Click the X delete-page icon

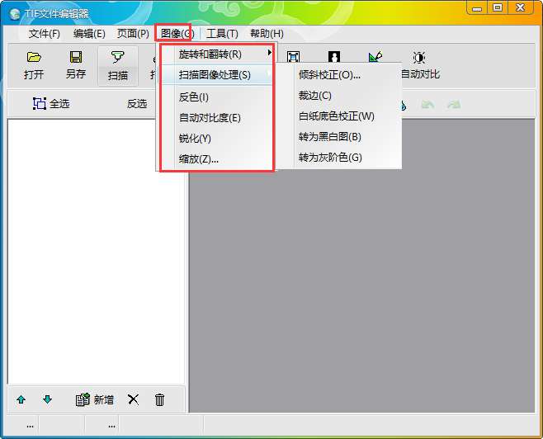(x=133, y=399)
